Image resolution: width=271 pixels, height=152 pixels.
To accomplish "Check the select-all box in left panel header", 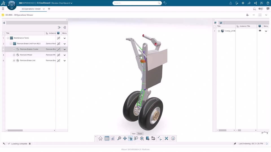I will (3, 33).
